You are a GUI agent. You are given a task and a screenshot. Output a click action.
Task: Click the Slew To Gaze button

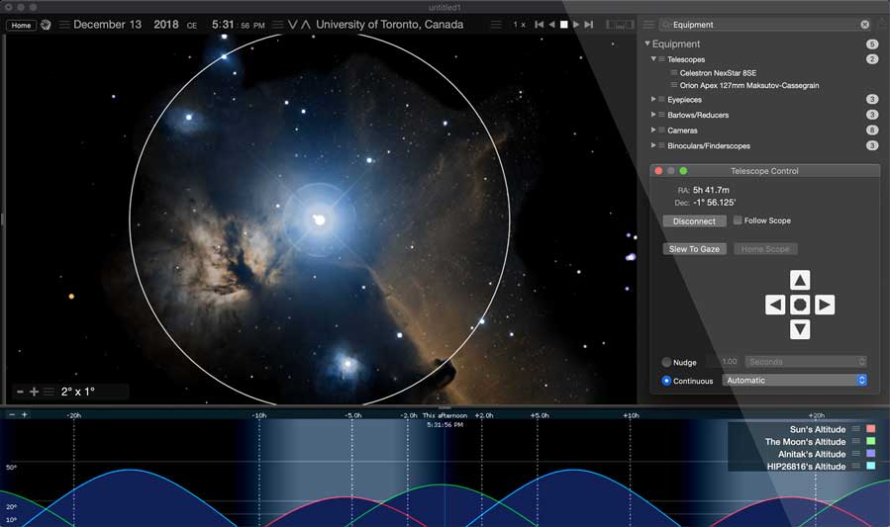[x=694, y=249]
